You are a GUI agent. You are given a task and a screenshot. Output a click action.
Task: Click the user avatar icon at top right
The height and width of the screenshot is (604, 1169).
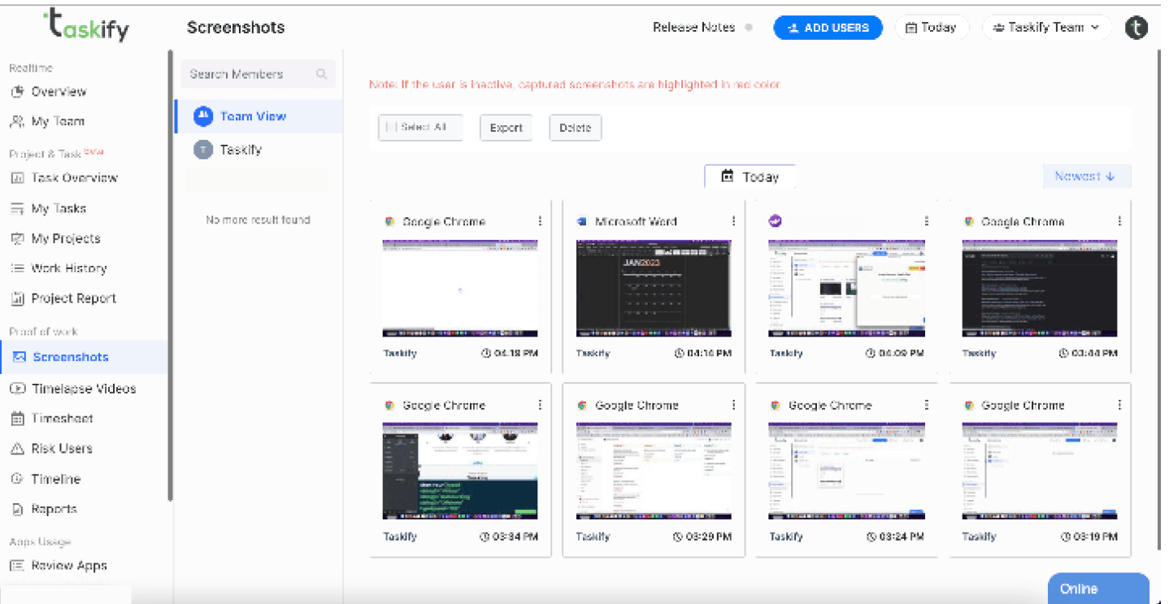[x=1136, y=28]
